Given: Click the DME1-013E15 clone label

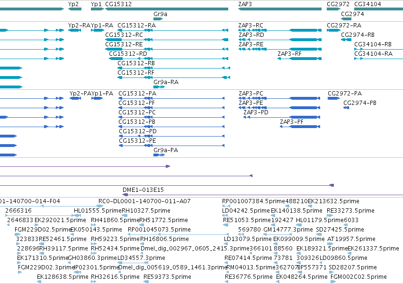Looking at the screenshot, I should point(143,190).
